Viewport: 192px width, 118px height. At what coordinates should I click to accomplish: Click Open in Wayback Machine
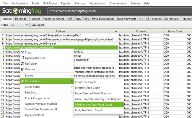click(x=41, y=104)
